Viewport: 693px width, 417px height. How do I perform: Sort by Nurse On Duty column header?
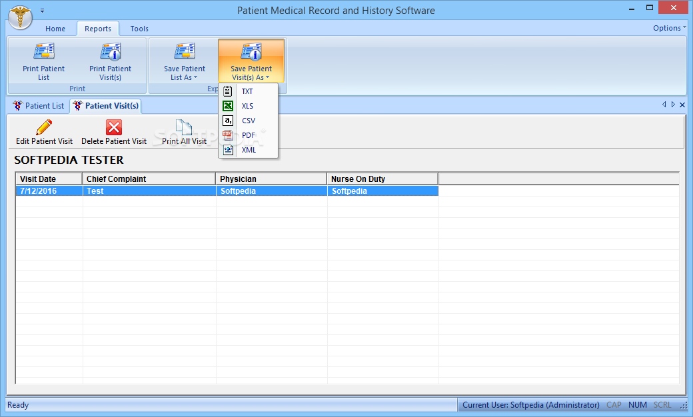(382, 179)
